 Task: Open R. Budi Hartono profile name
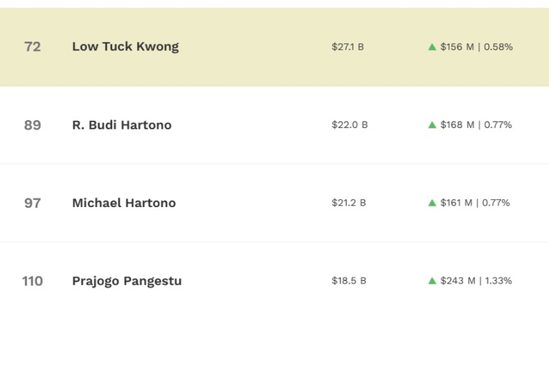pyautogui.click(x=122, y=125)
